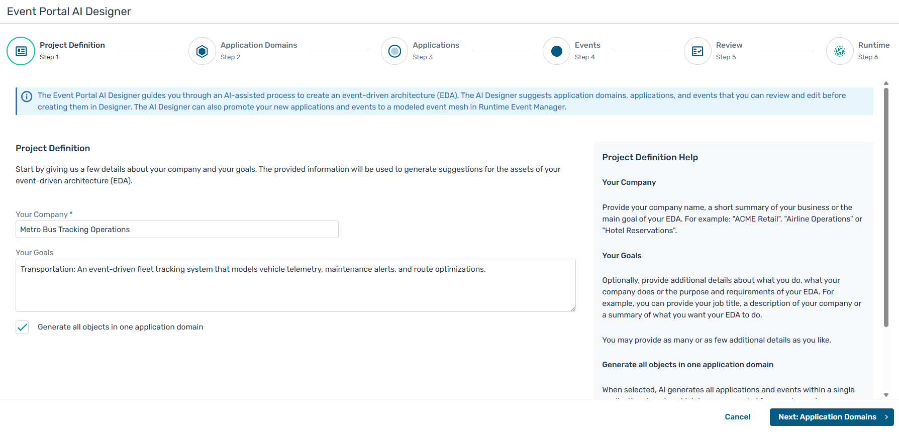This screenshot has height=434, width=899.
Task: Click the arrow on Next: Application Domains
Action: [886, 417]
